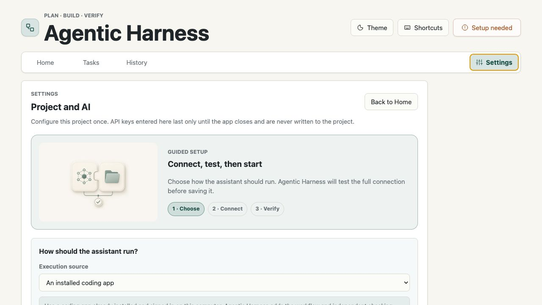Go to the History tab
The image size is (542, 305).
(x=137, y=62)
